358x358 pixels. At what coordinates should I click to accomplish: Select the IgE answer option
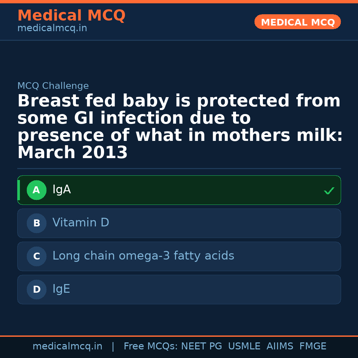179,290
